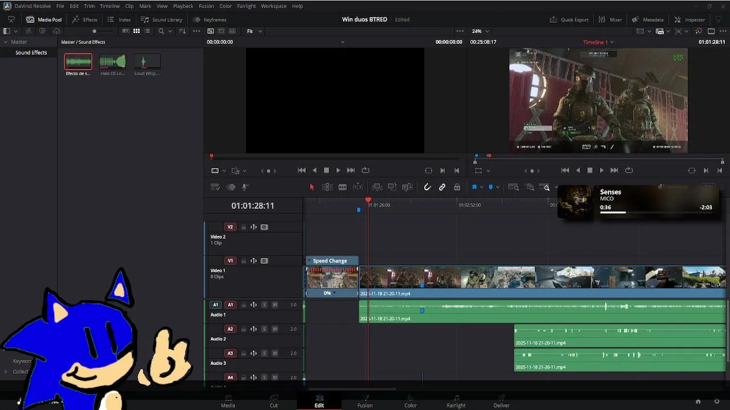Open the Fusion menu in menu bar
Screen dimensions: 730x410
click(206, 6)
